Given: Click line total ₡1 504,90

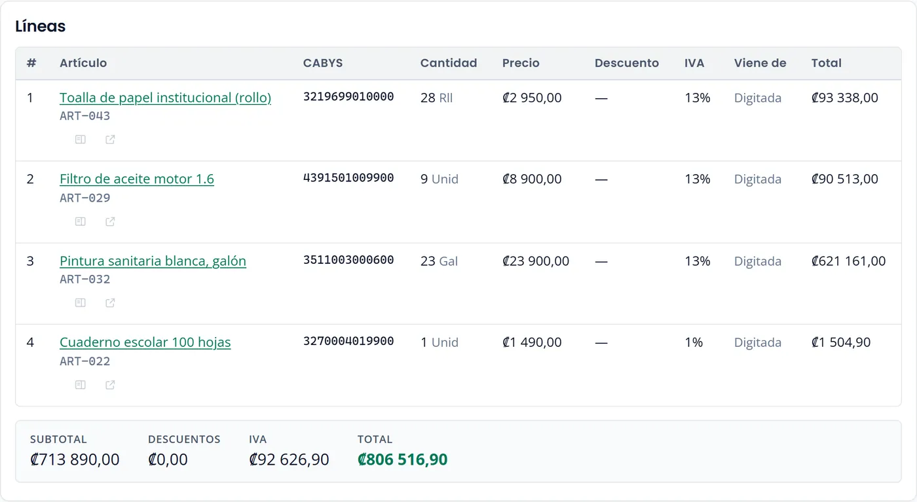Looking at the screenshot, I should (x=841, y=342).
